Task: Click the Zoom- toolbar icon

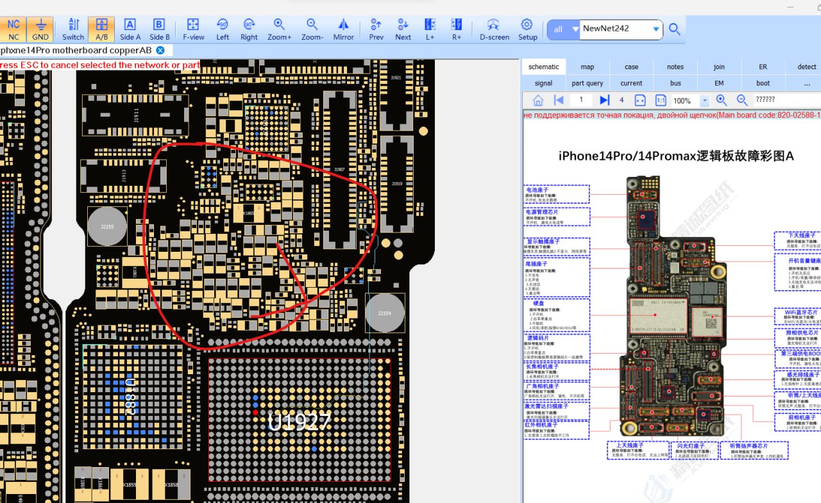Action: [312, 29]
